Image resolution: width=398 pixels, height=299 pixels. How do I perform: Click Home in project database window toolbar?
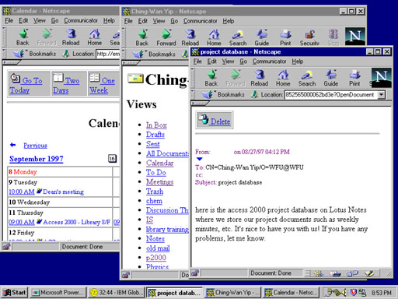point(283,78)
